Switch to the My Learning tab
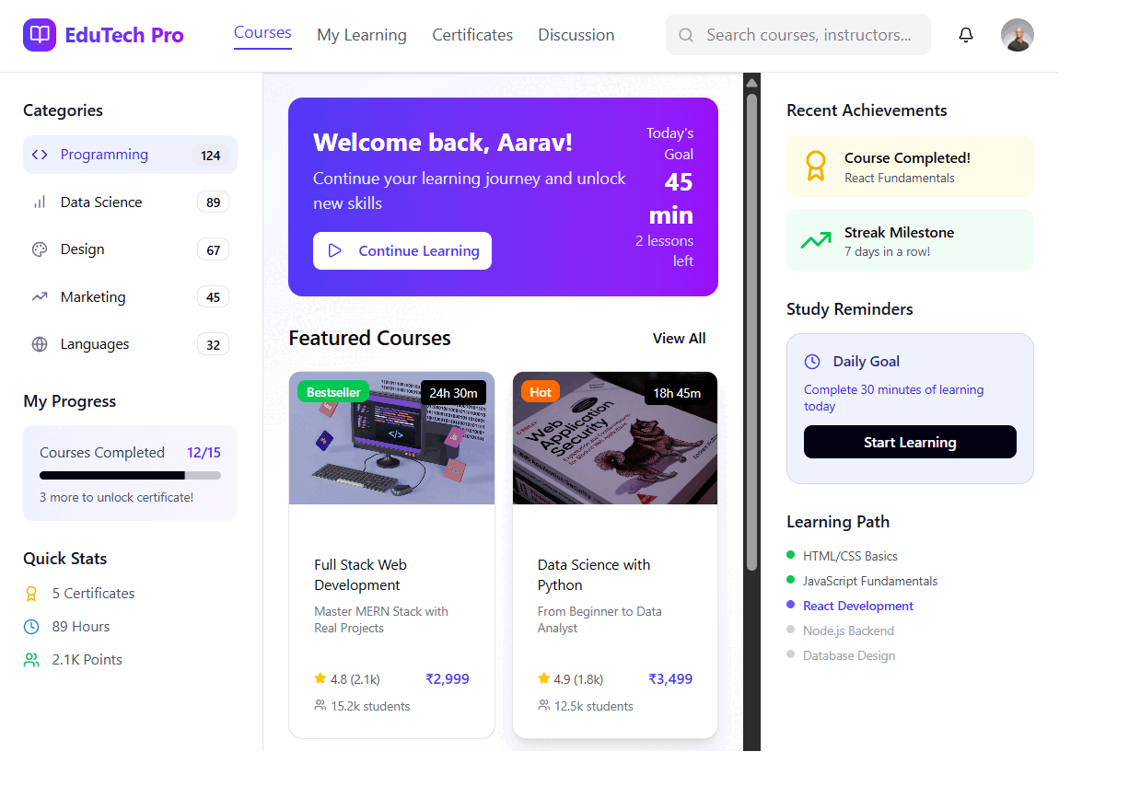The height and width of the screenshot is (798, 1129). 362,35
